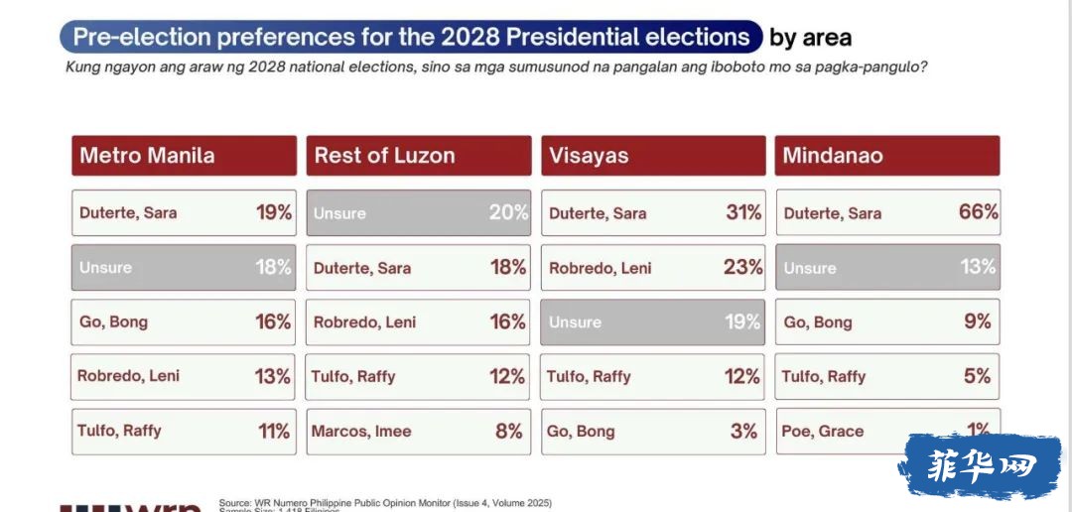Click Tulfo, Raffy 11% in Metro Manila
Screen dimensions: 1072x512
click(x=184, y=432)
